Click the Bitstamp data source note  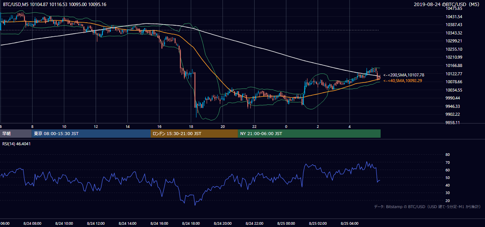[428, 207]
